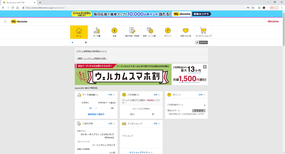Click the vertical page scrollbar thumb

click(284, 29)
